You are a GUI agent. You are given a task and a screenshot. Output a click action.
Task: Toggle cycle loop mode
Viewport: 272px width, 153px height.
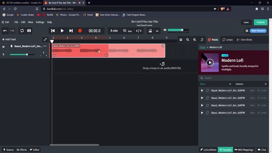point(22,31)
